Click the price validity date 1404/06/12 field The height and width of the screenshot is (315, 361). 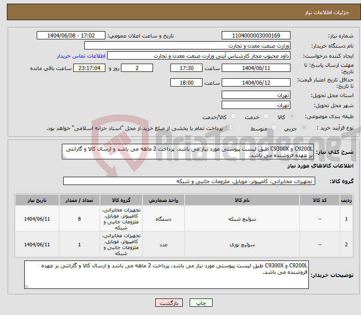(x=256, y=82)
